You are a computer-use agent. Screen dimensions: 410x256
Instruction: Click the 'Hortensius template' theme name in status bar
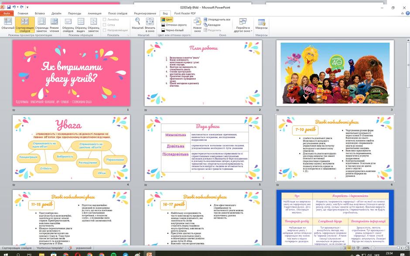(50, 248)
